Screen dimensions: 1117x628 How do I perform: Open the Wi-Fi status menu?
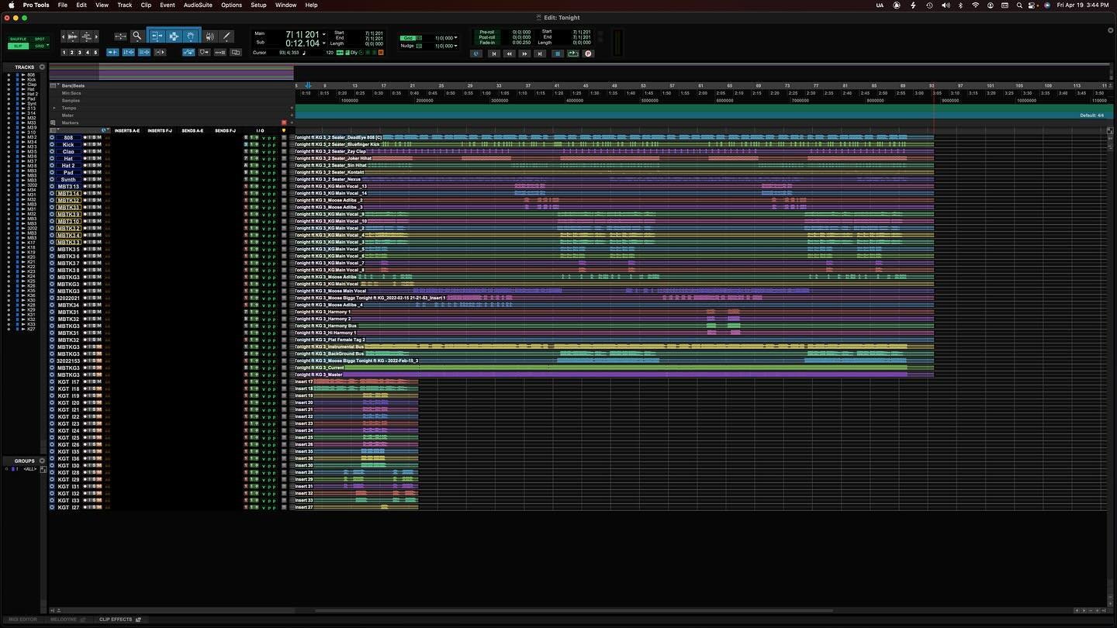pyautogui.click(x=977, y=5)
